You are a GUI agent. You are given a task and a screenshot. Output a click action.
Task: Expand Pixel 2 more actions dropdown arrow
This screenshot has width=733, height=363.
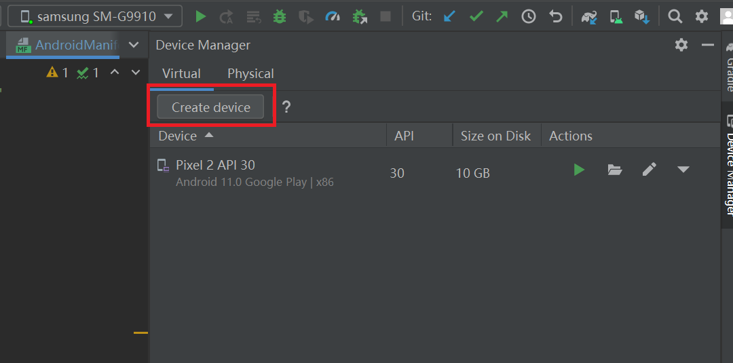tap(683, 169)
